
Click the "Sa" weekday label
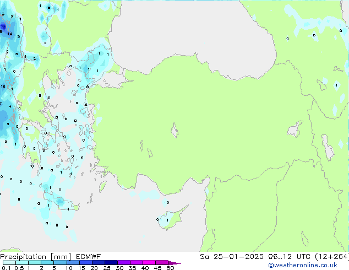204,257
